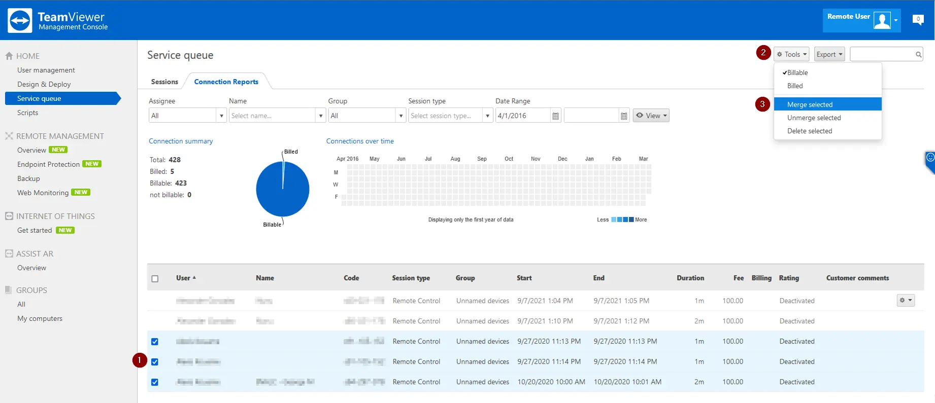Click the search magnifier icon
The height and width of the screenshot is (403, 935).
pyautogui.click(x=918, y=54)
